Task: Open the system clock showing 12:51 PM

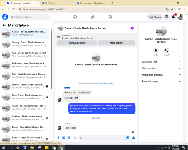Action: click(176, 148)
